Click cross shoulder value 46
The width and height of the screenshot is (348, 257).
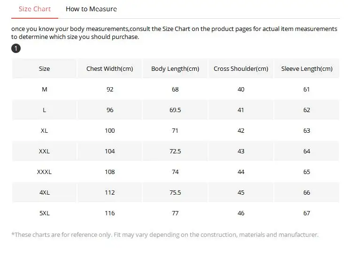click(241, 213)
